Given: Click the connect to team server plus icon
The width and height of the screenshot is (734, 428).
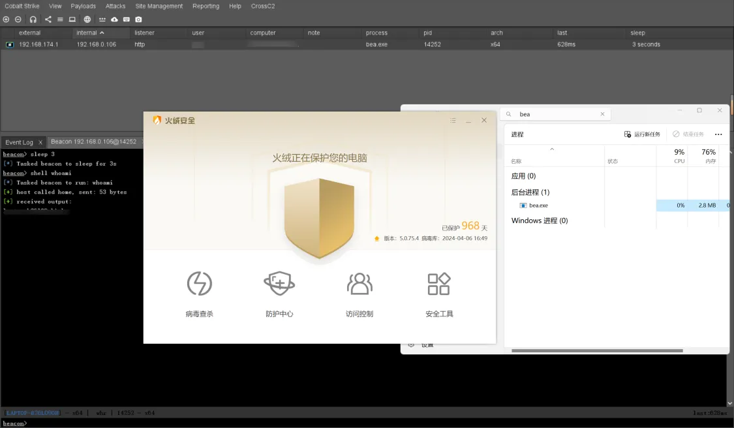Looking at the screenshot, I should tap(6, 19).
